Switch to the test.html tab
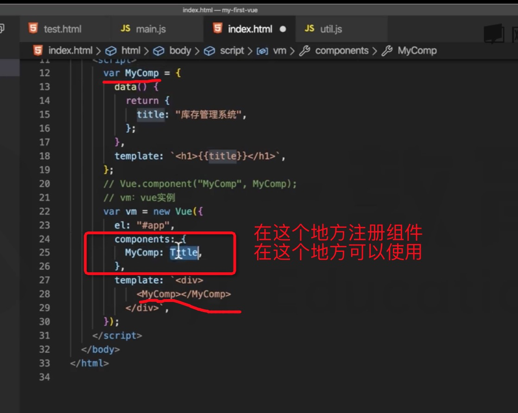The width and height of the screenshot is (518, 413). (x=63, y=29)
